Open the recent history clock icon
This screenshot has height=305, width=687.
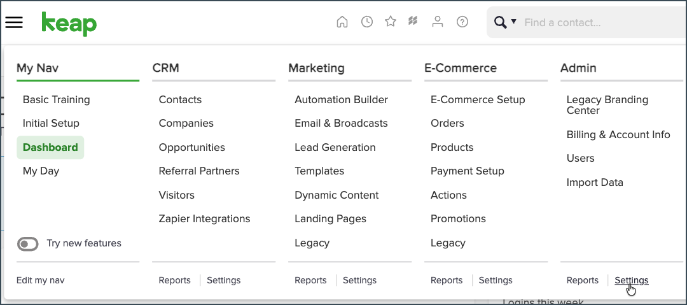point(367,22)
